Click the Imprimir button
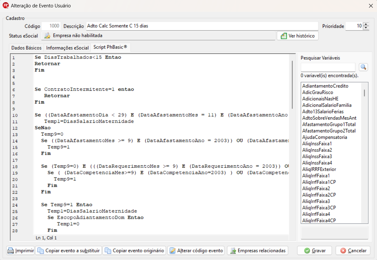Viewport: 377px width, 260px height. [21, 251]
